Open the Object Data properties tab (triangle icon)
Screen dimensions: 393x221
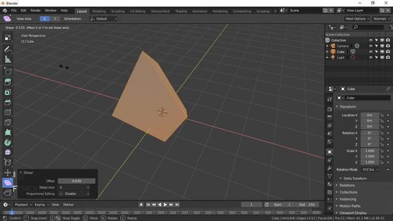tap(330, 176)
